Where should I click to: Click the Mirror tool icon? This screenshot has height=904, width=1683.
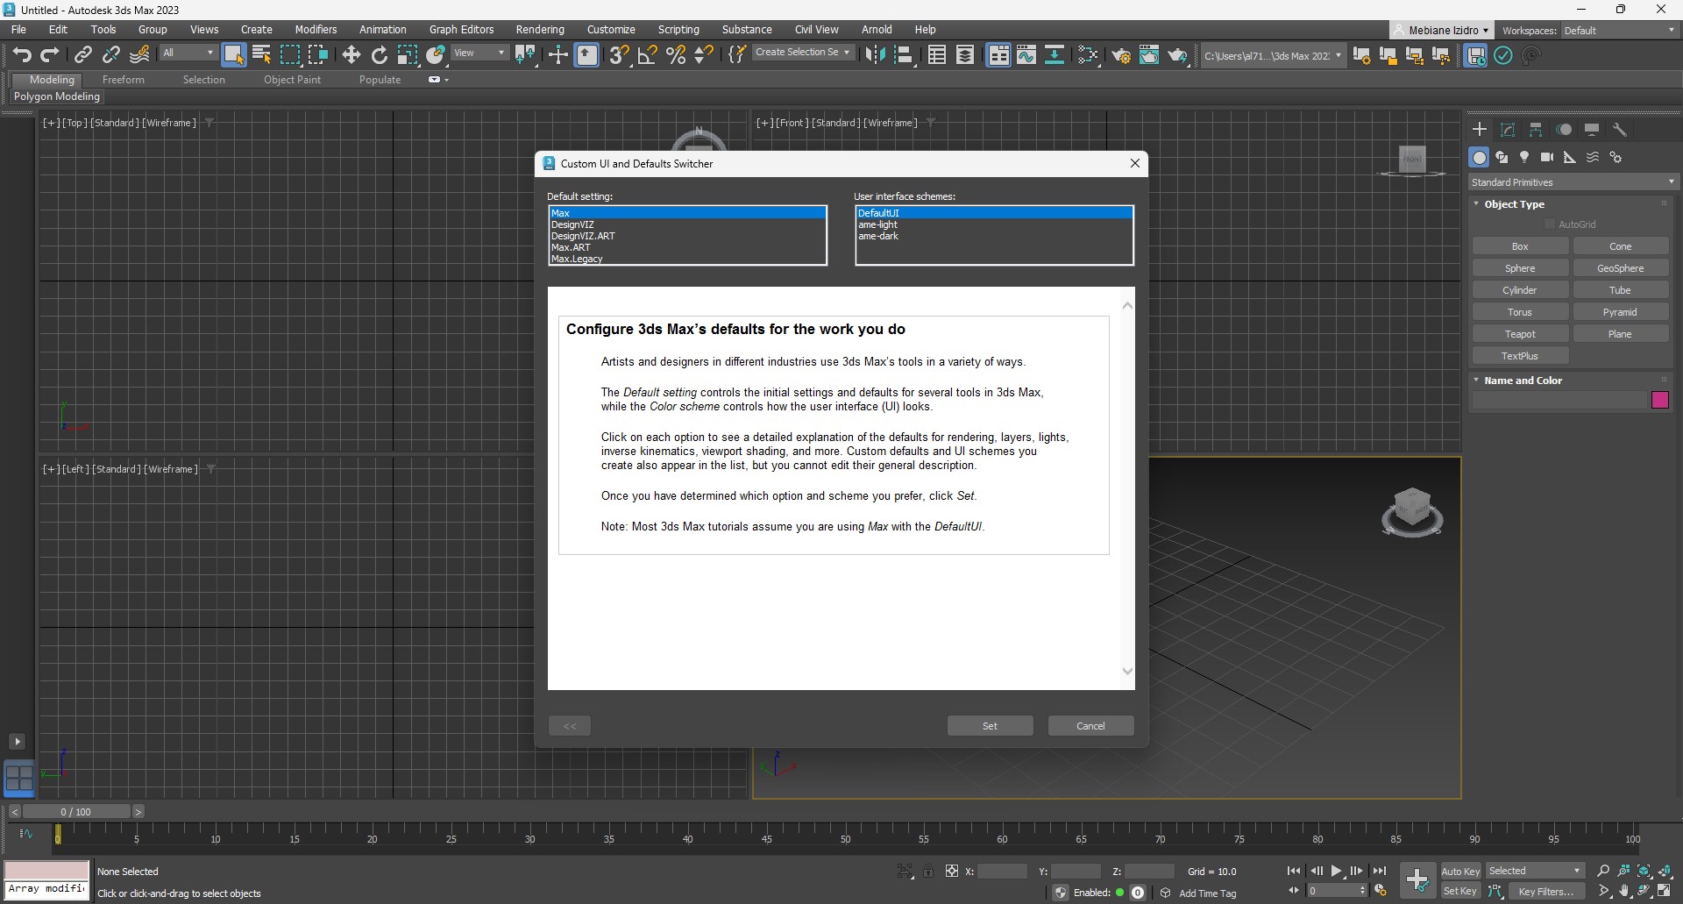875,55
